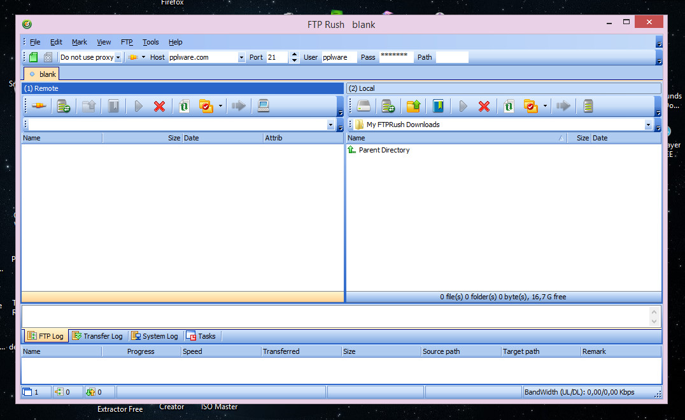Click the Host input field
Screen dimensions: 685x420
pos(202,57)
